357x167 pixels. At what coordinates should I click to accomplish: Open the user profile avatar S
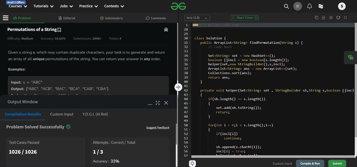point(342,6)
